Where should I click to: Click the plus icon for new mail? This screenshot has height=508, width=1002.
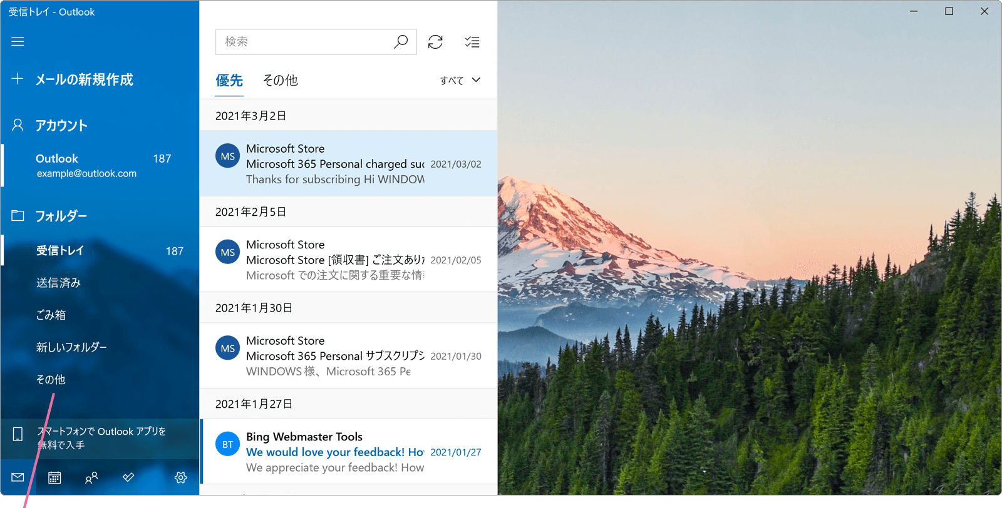point(18,78)
